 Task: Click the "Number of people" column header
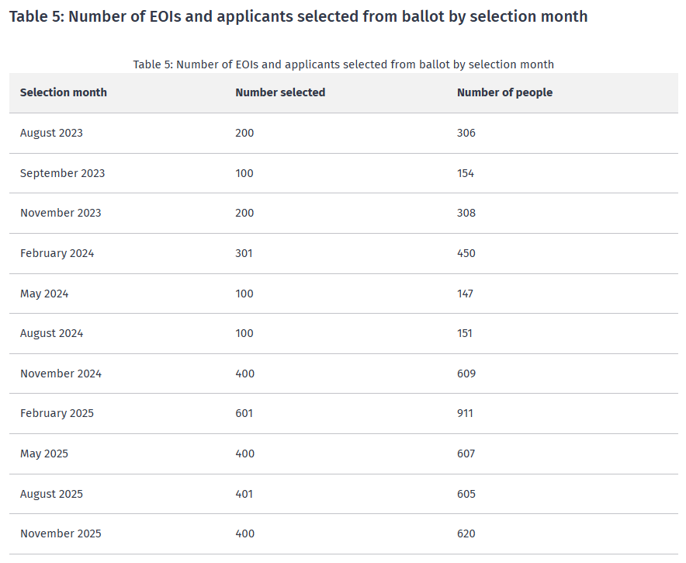click(x=504, y=92)
